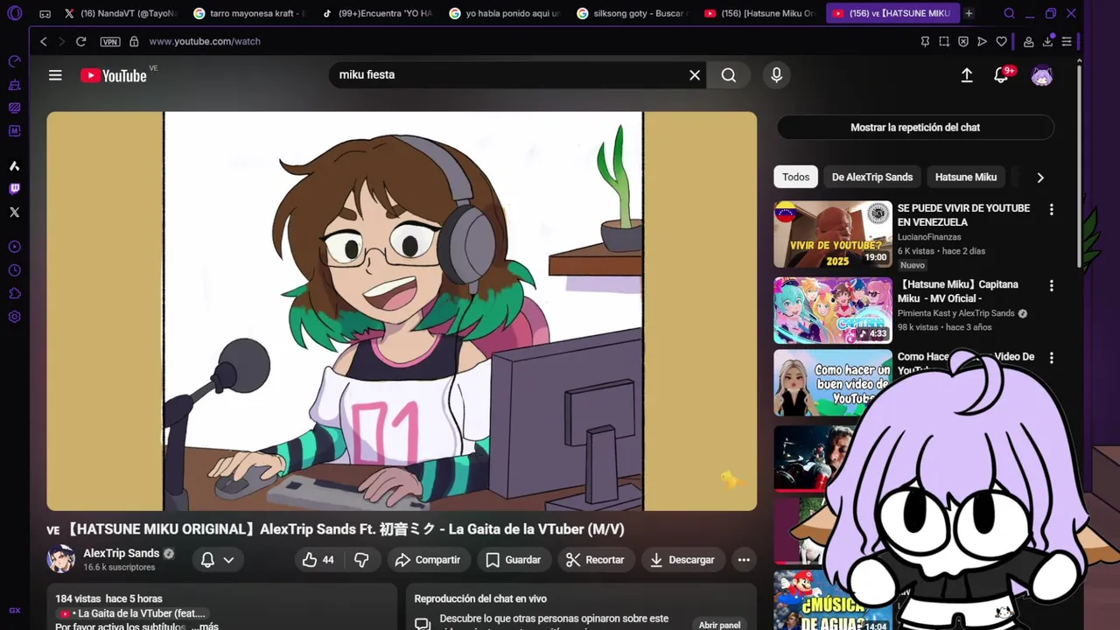Open the Aria AI sidebar icon
This screenshot has width=1120, height=630.
coord(14,166)
